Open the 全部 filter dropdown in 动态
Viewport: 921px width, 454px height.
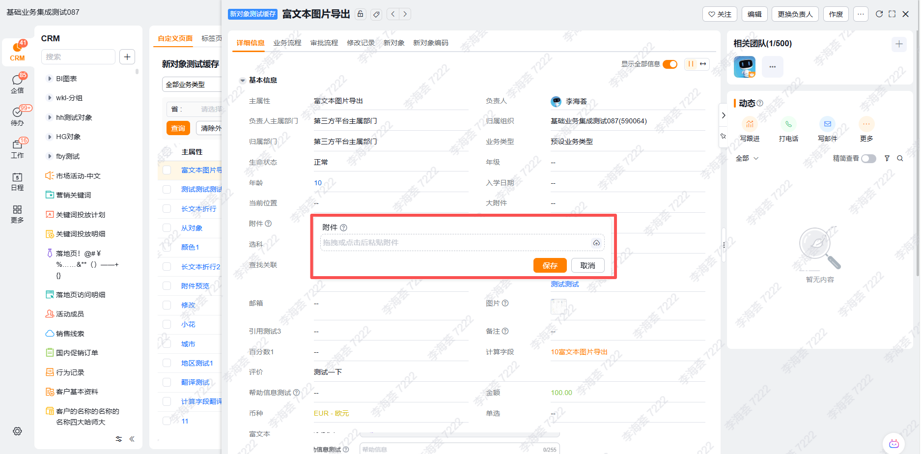pyautogui.click(x=747, y=158)
